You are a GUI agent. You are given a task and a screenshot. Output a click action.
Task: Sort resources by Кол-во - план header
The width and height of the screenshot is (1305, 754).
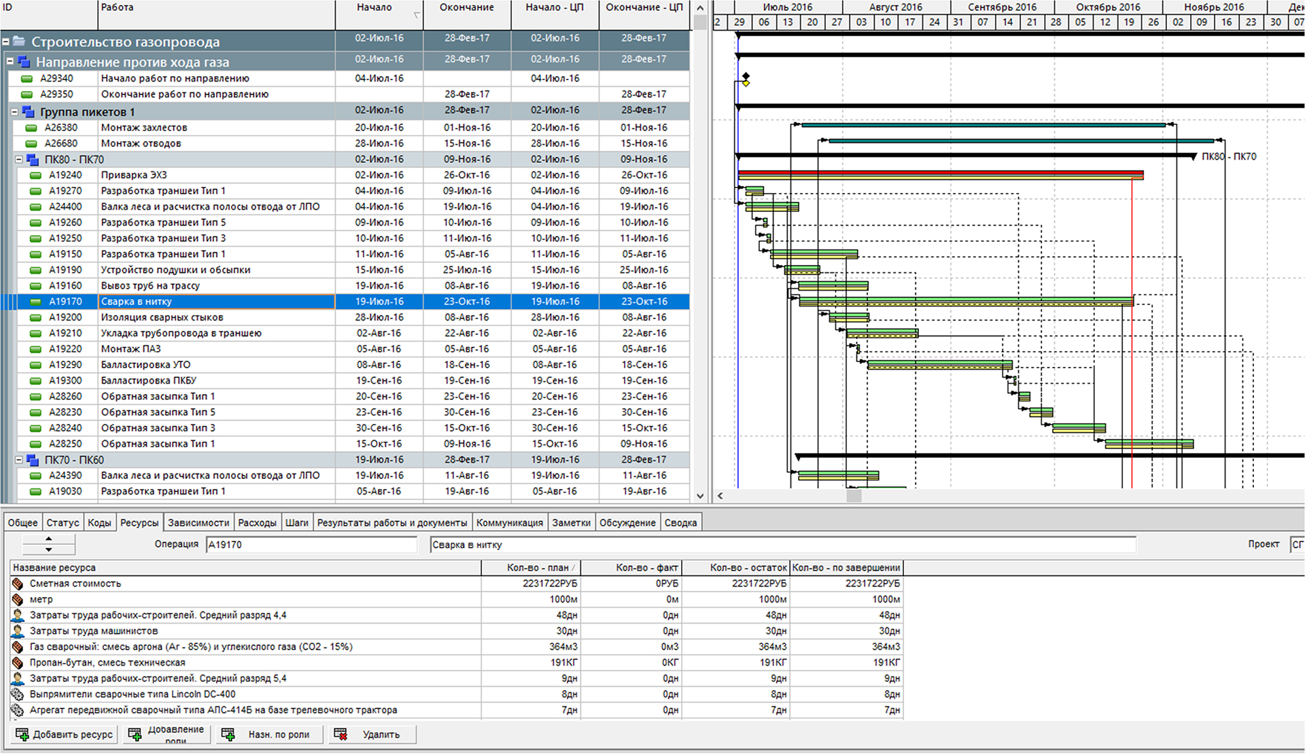coord(531,568)
